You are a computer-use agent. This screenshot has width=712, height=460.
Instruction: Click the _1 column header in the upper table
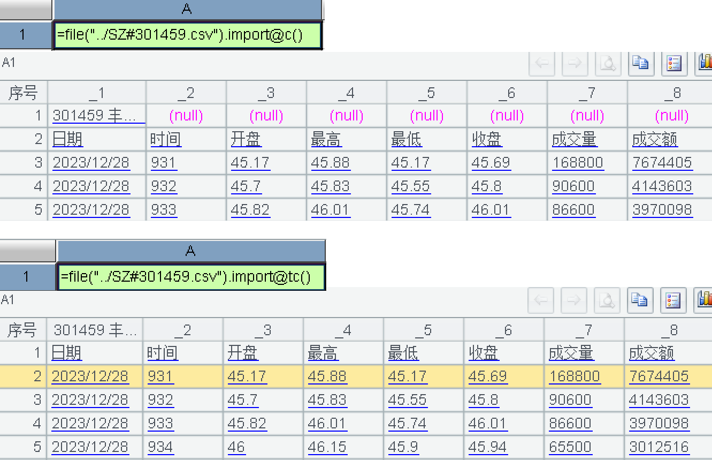pos(97,93)
